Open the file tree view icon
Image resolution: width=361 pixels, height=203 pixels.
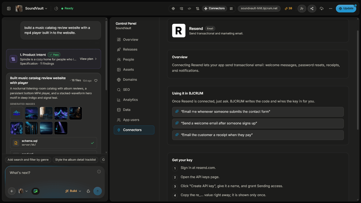click(181, 8)
